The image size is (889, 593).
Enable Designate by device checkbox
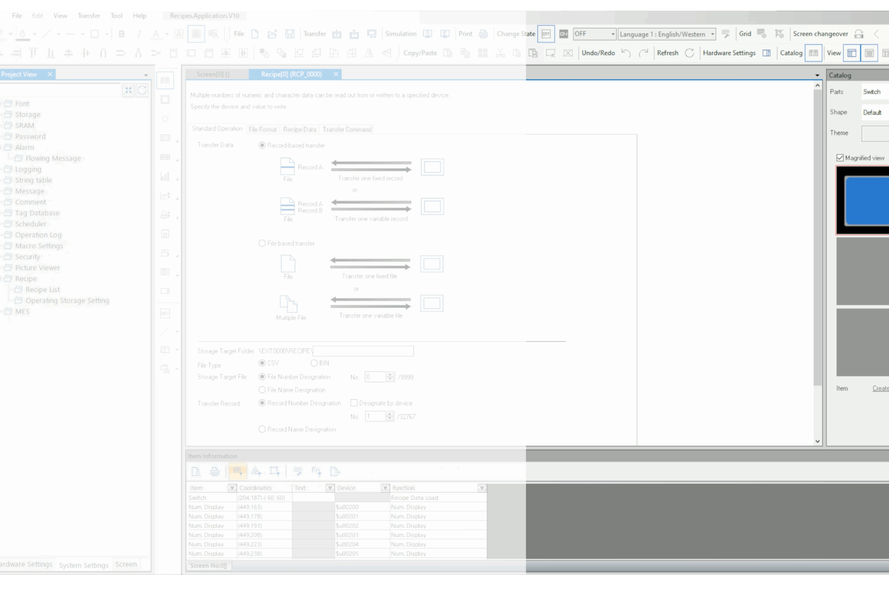(354, 403)
